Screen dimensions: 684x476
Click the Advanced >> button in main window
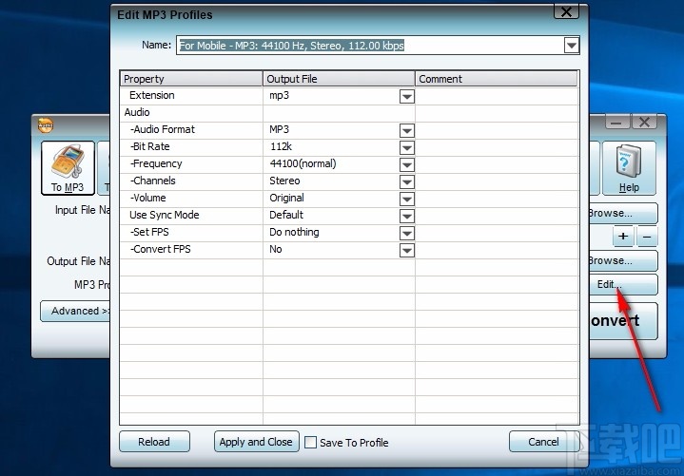click(75, 311)
